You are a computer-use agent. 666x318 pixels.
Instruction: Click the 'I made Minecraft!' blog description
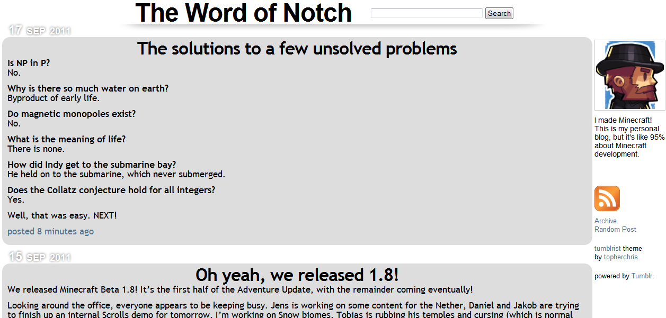pyautogui.click(x=629, y=137)
